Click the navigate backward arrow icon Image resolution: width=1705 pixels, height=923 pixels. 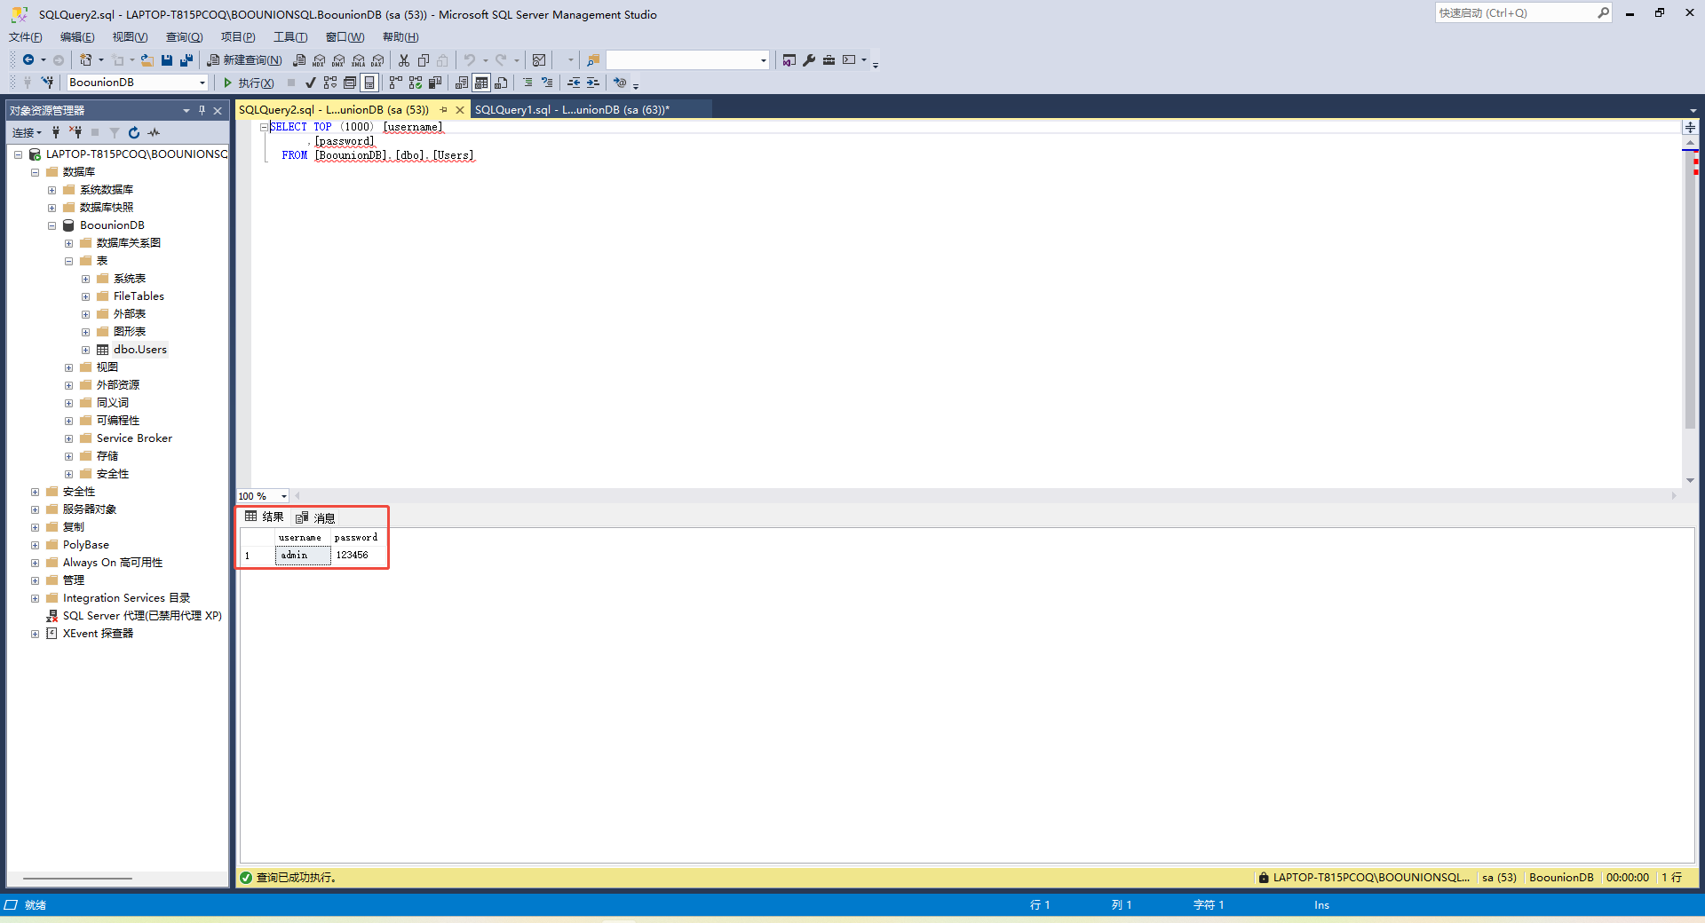[28, 60]
